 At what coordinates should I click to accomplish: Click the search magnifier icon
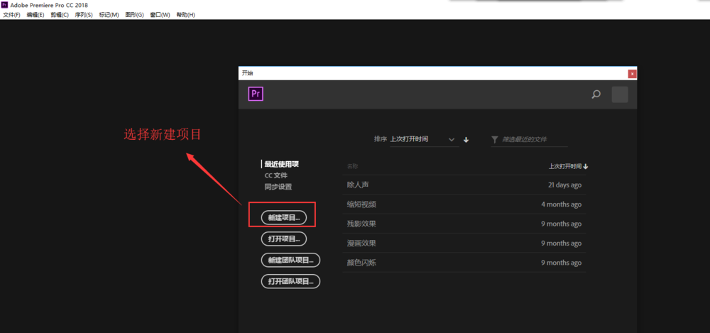pos(596,94)
